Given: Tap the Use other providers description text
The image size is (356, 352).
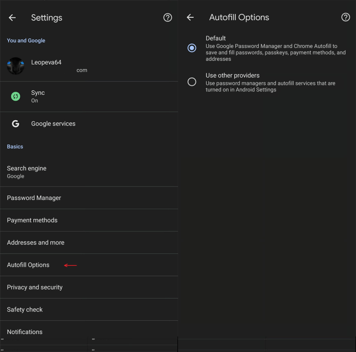Looking at the screenshot, I should pos(270,86).
